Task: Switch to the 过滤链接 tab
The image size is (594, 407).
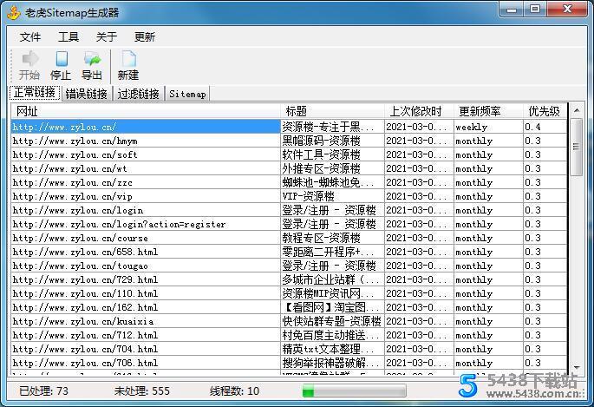Action: [x=138, y=94]
